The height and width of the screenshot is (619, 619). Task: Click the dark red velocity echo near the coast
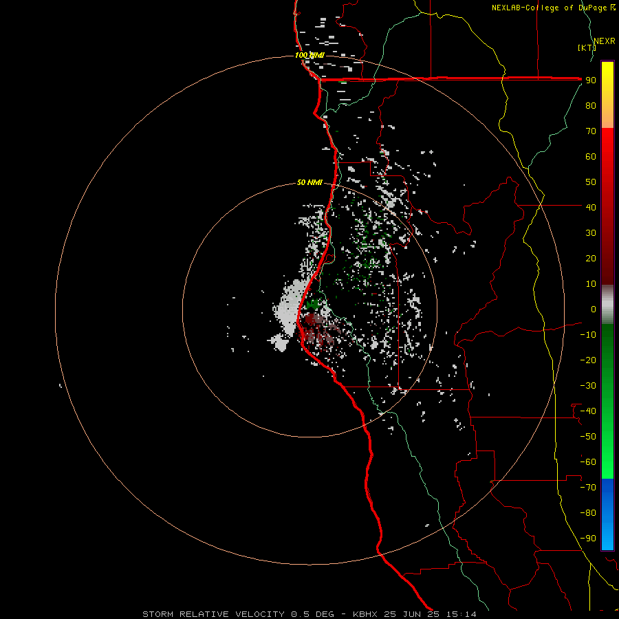pyautogui.click(x=312, y=319)
